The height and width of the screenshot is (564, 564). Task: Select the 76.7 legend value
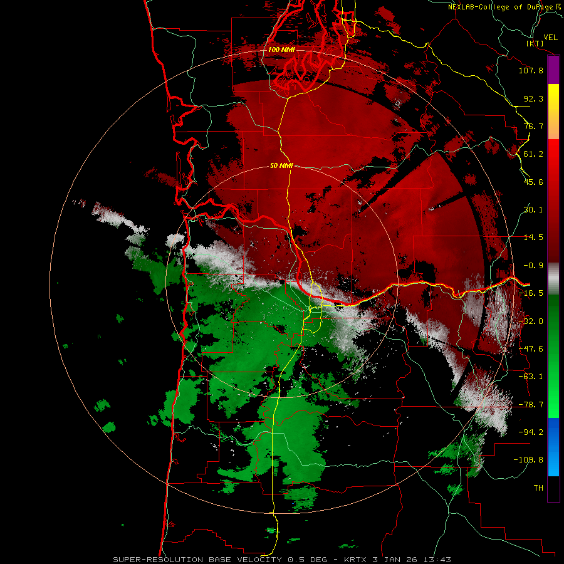[533, 126]
